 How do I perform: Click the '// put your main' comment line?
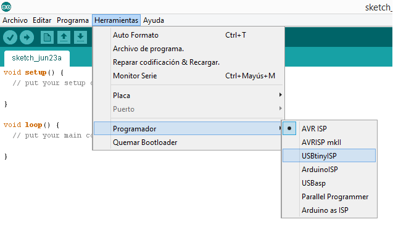[52, 135]
